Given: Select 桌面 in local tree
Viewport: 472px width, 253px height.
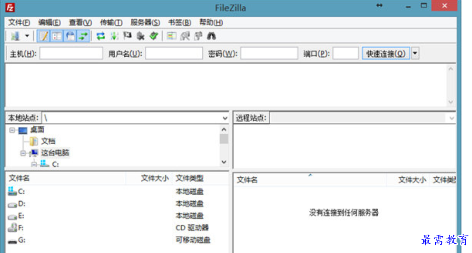Looking at the screenshot, I should 38,130.
